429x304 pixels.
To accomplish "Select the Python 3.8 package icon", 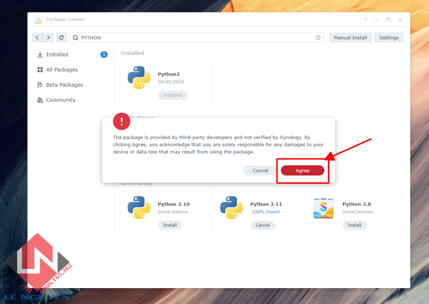I will coord(323,208).
